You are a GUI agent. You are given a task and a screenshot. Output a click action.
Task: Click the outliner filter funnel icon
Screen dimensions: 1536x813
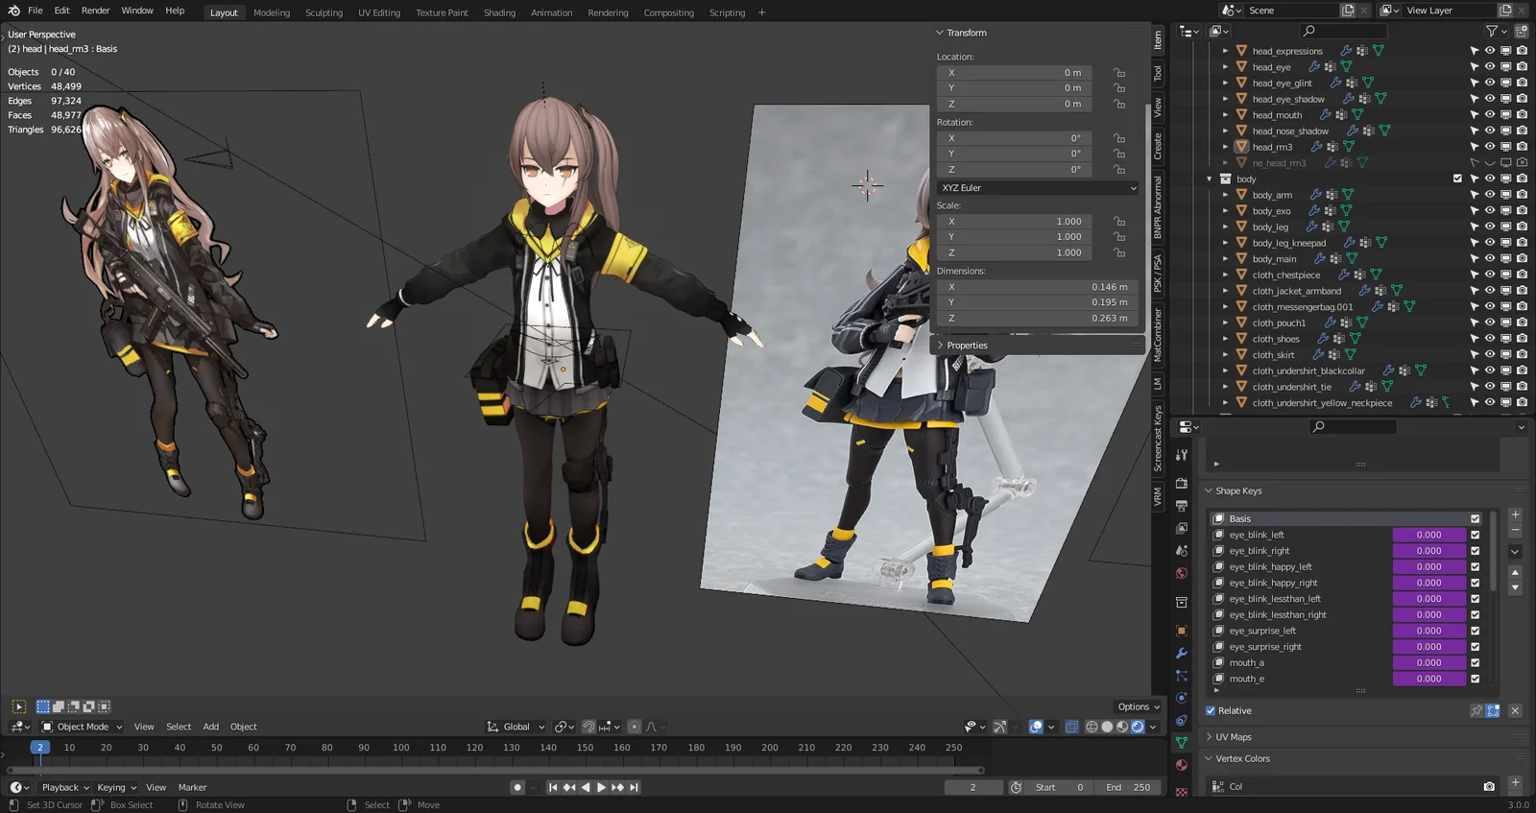(x=1491, y=32)
